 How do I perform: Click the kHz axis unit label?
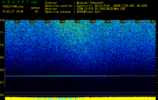point(2,20)
